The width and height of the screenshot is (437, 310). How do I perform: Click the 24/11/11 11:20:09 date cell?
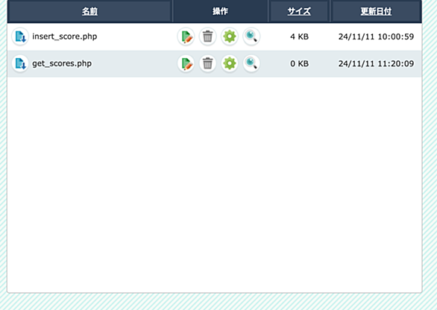tap(376, 63)
